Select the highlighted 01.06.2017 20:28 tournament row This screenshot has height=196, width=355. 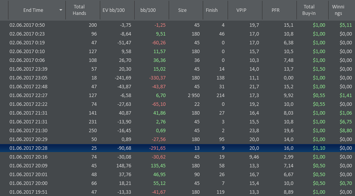(x=177, y=148)
